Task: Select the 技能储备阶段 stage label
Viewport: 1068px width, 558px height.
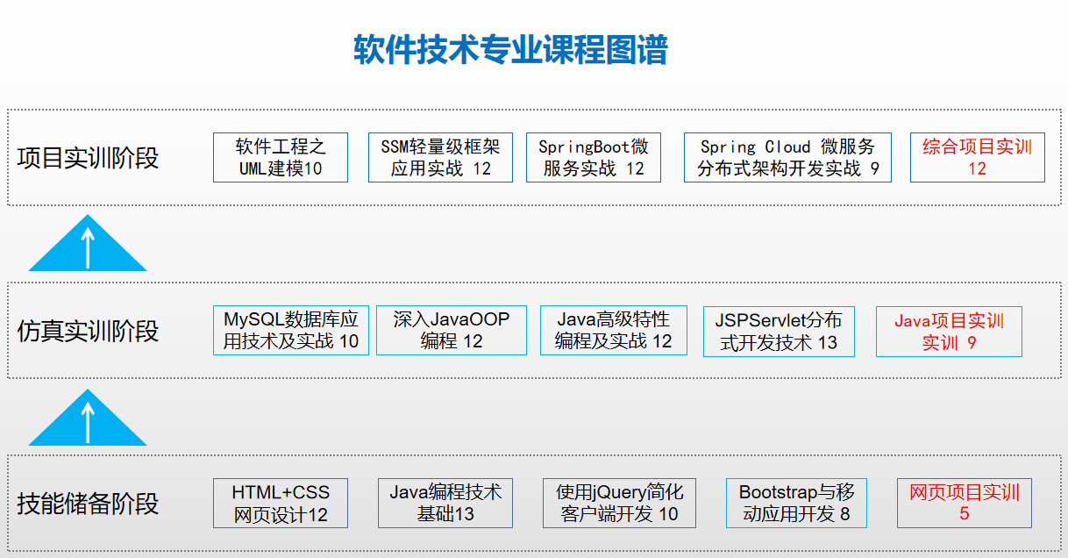Action: [88, 504]
